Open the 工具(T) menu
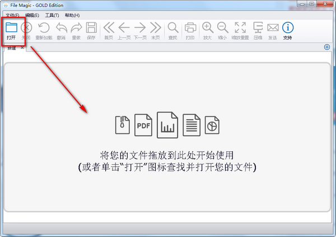 pos(52,15)
